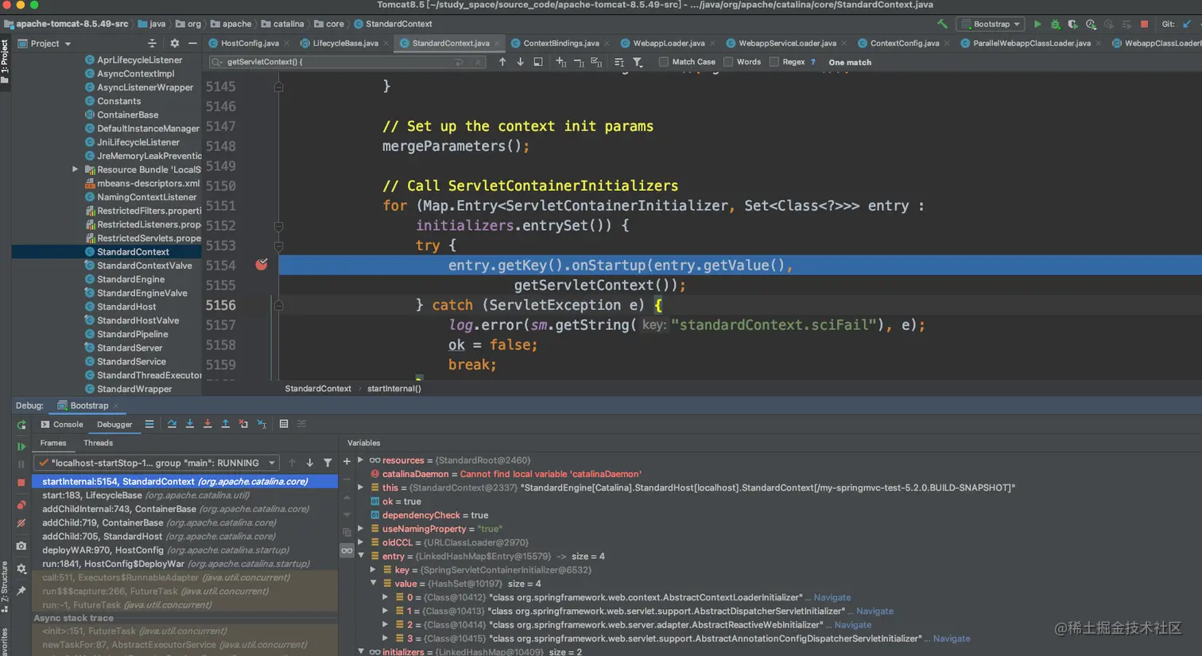1202x656 pixels.
Task: Expand the Resource Bundle 'LocalStrings' node
Action: coord(76,169)
